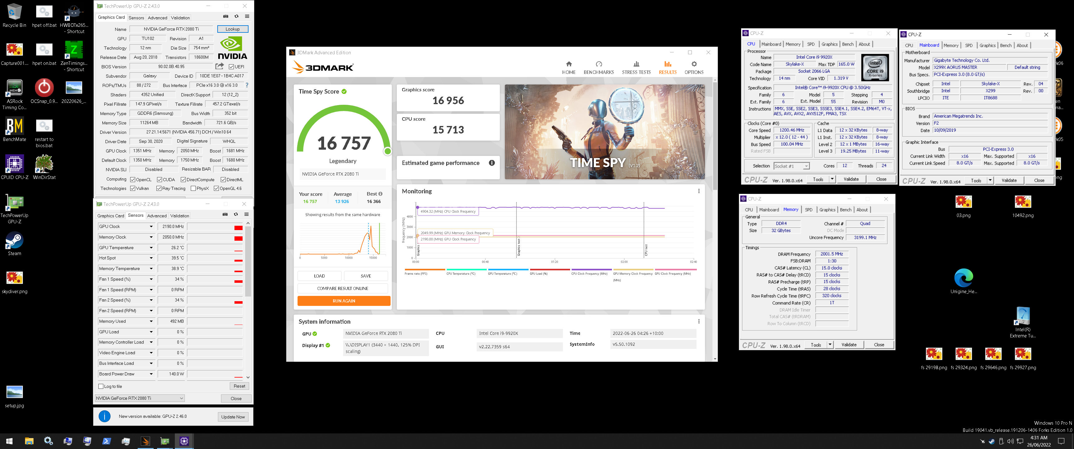
Task: Click the Bus Interface question mark icon
Action: 247,85
